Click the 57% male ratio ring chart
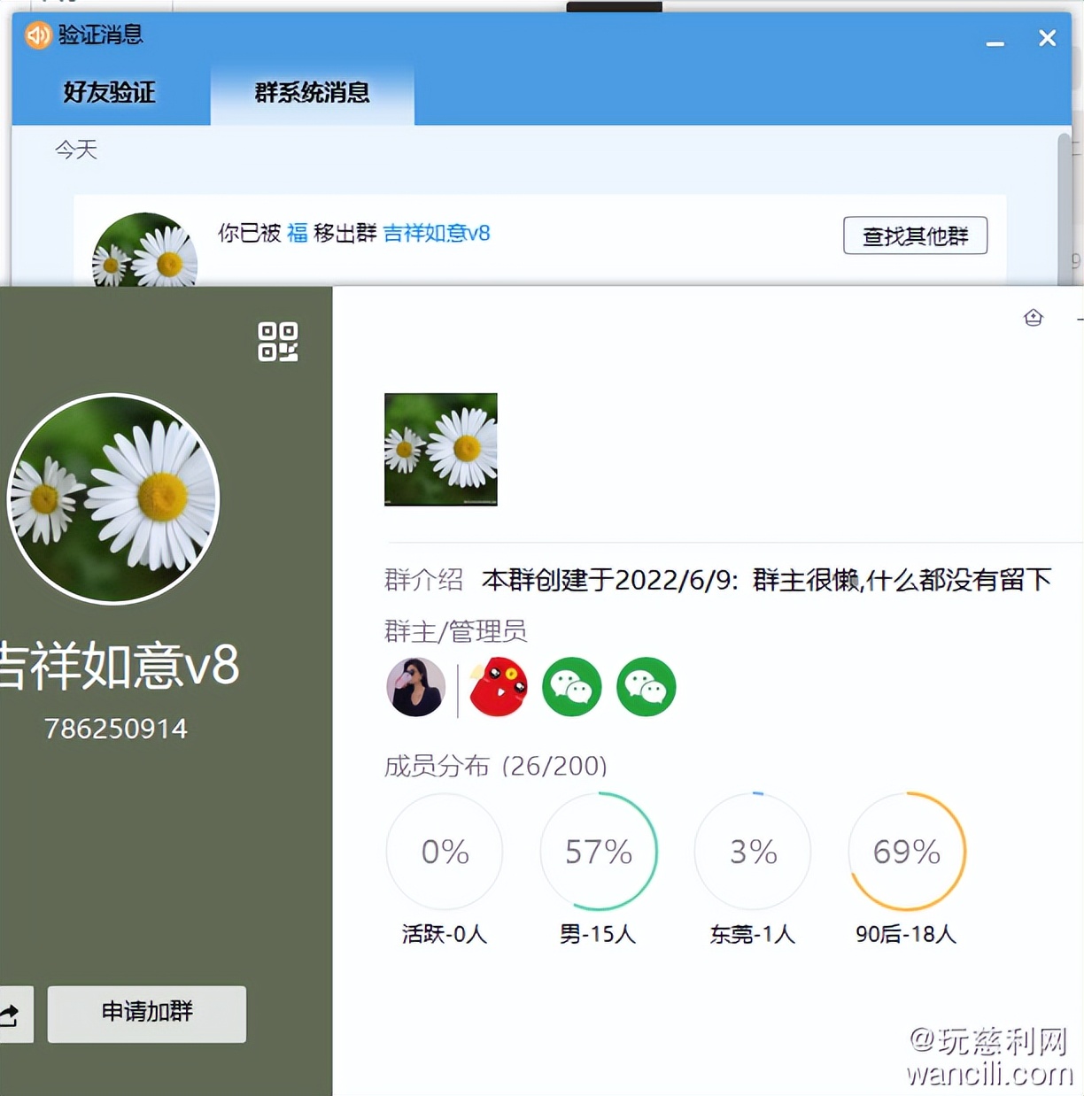1084x1096 pixels. pyautogui.click(x=599, y=851)
